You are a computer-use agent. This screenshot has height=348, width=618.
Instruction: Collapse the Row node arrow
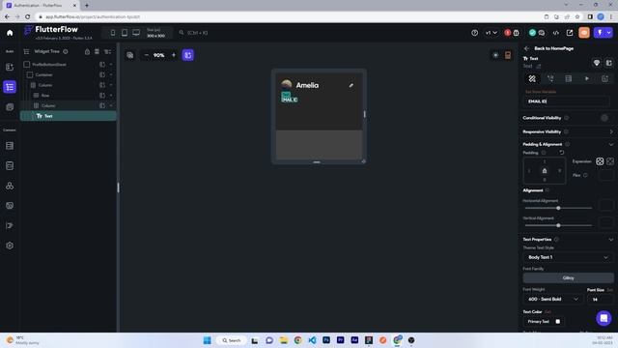pos(111,95)
